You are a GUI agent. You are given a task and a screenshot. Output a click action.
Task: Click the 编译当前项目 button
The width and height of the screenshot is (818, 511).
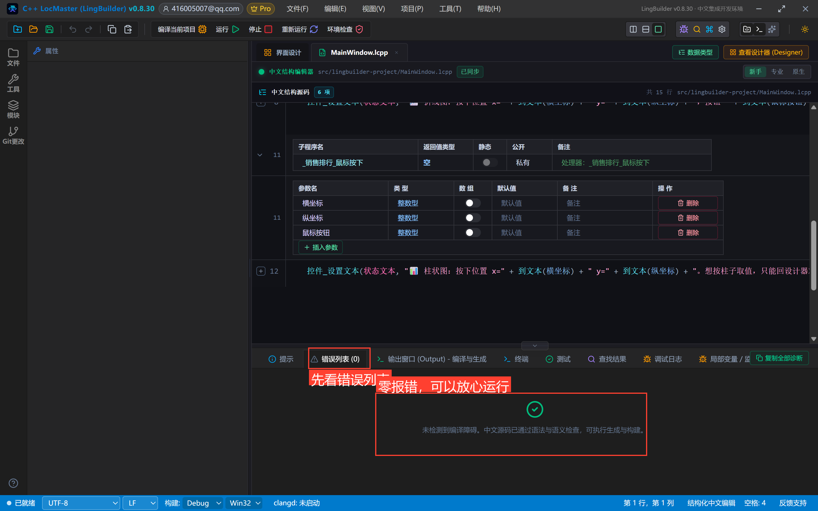[182, 30]
